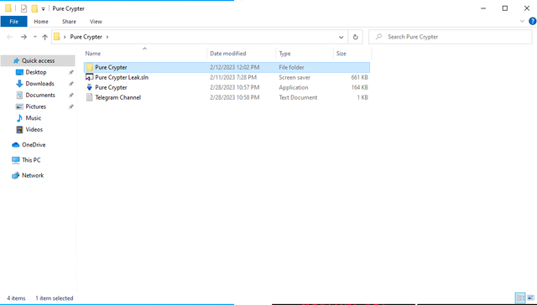Click Pure Crypter in the address bar
This screenshot has height=305, width=537.
pyautogui.click(x=86, y=37)
